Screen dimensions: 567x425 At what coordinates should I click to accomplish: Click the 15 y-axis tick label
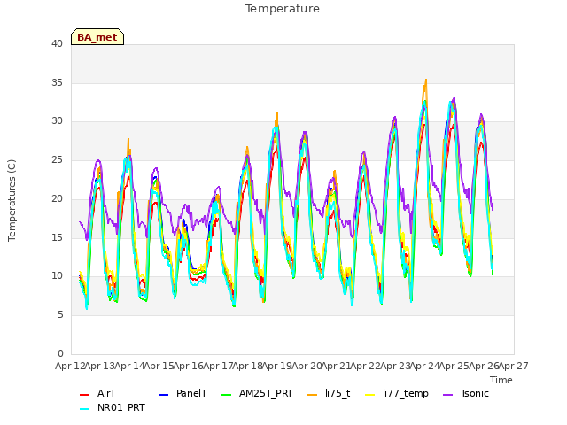click(57, 237)
